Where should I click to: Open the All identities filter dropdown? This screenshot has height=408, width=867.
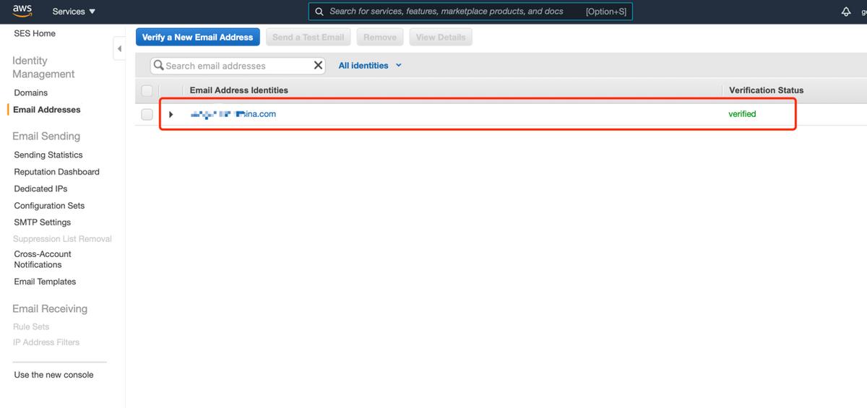(x=370, y=66)
